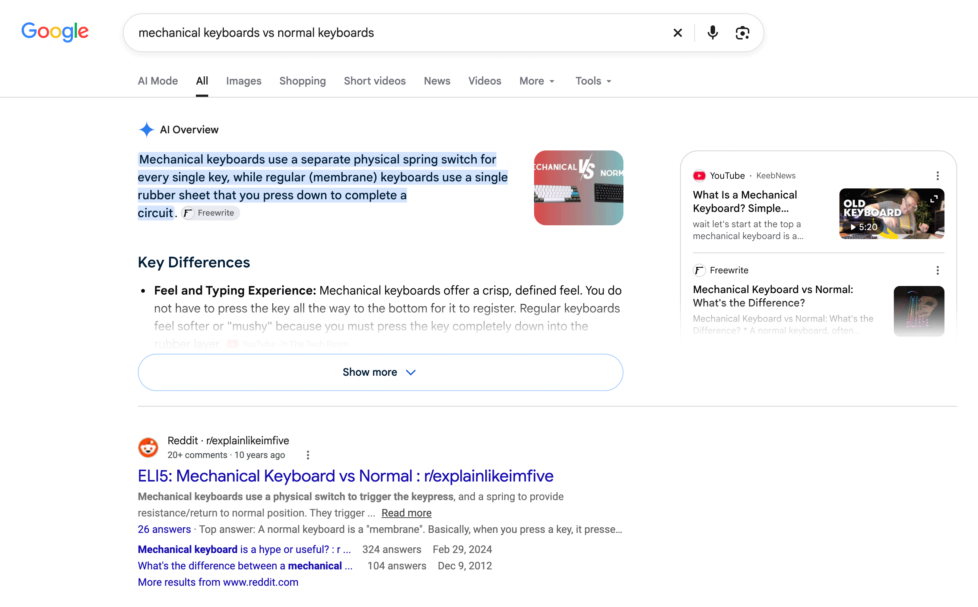Image resolution: width=978 pixels, height=607 pixels.
Task: Open the RGB keyboard thumbnail in Freewrite card
Action: (x=918, y=311)
